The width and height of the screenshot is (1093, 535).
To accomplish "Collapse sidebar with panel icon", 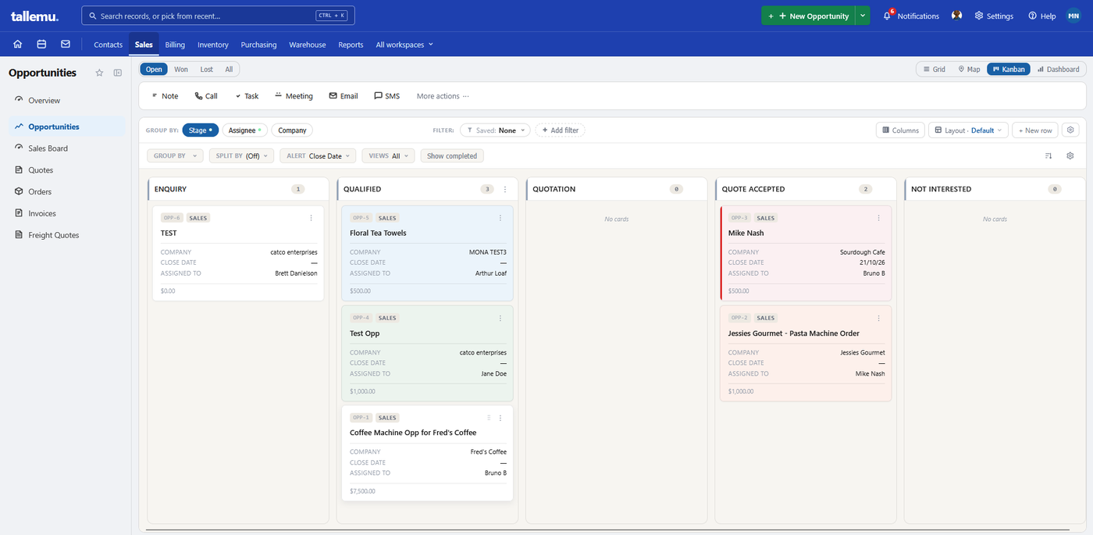I will tap(118, 73).
